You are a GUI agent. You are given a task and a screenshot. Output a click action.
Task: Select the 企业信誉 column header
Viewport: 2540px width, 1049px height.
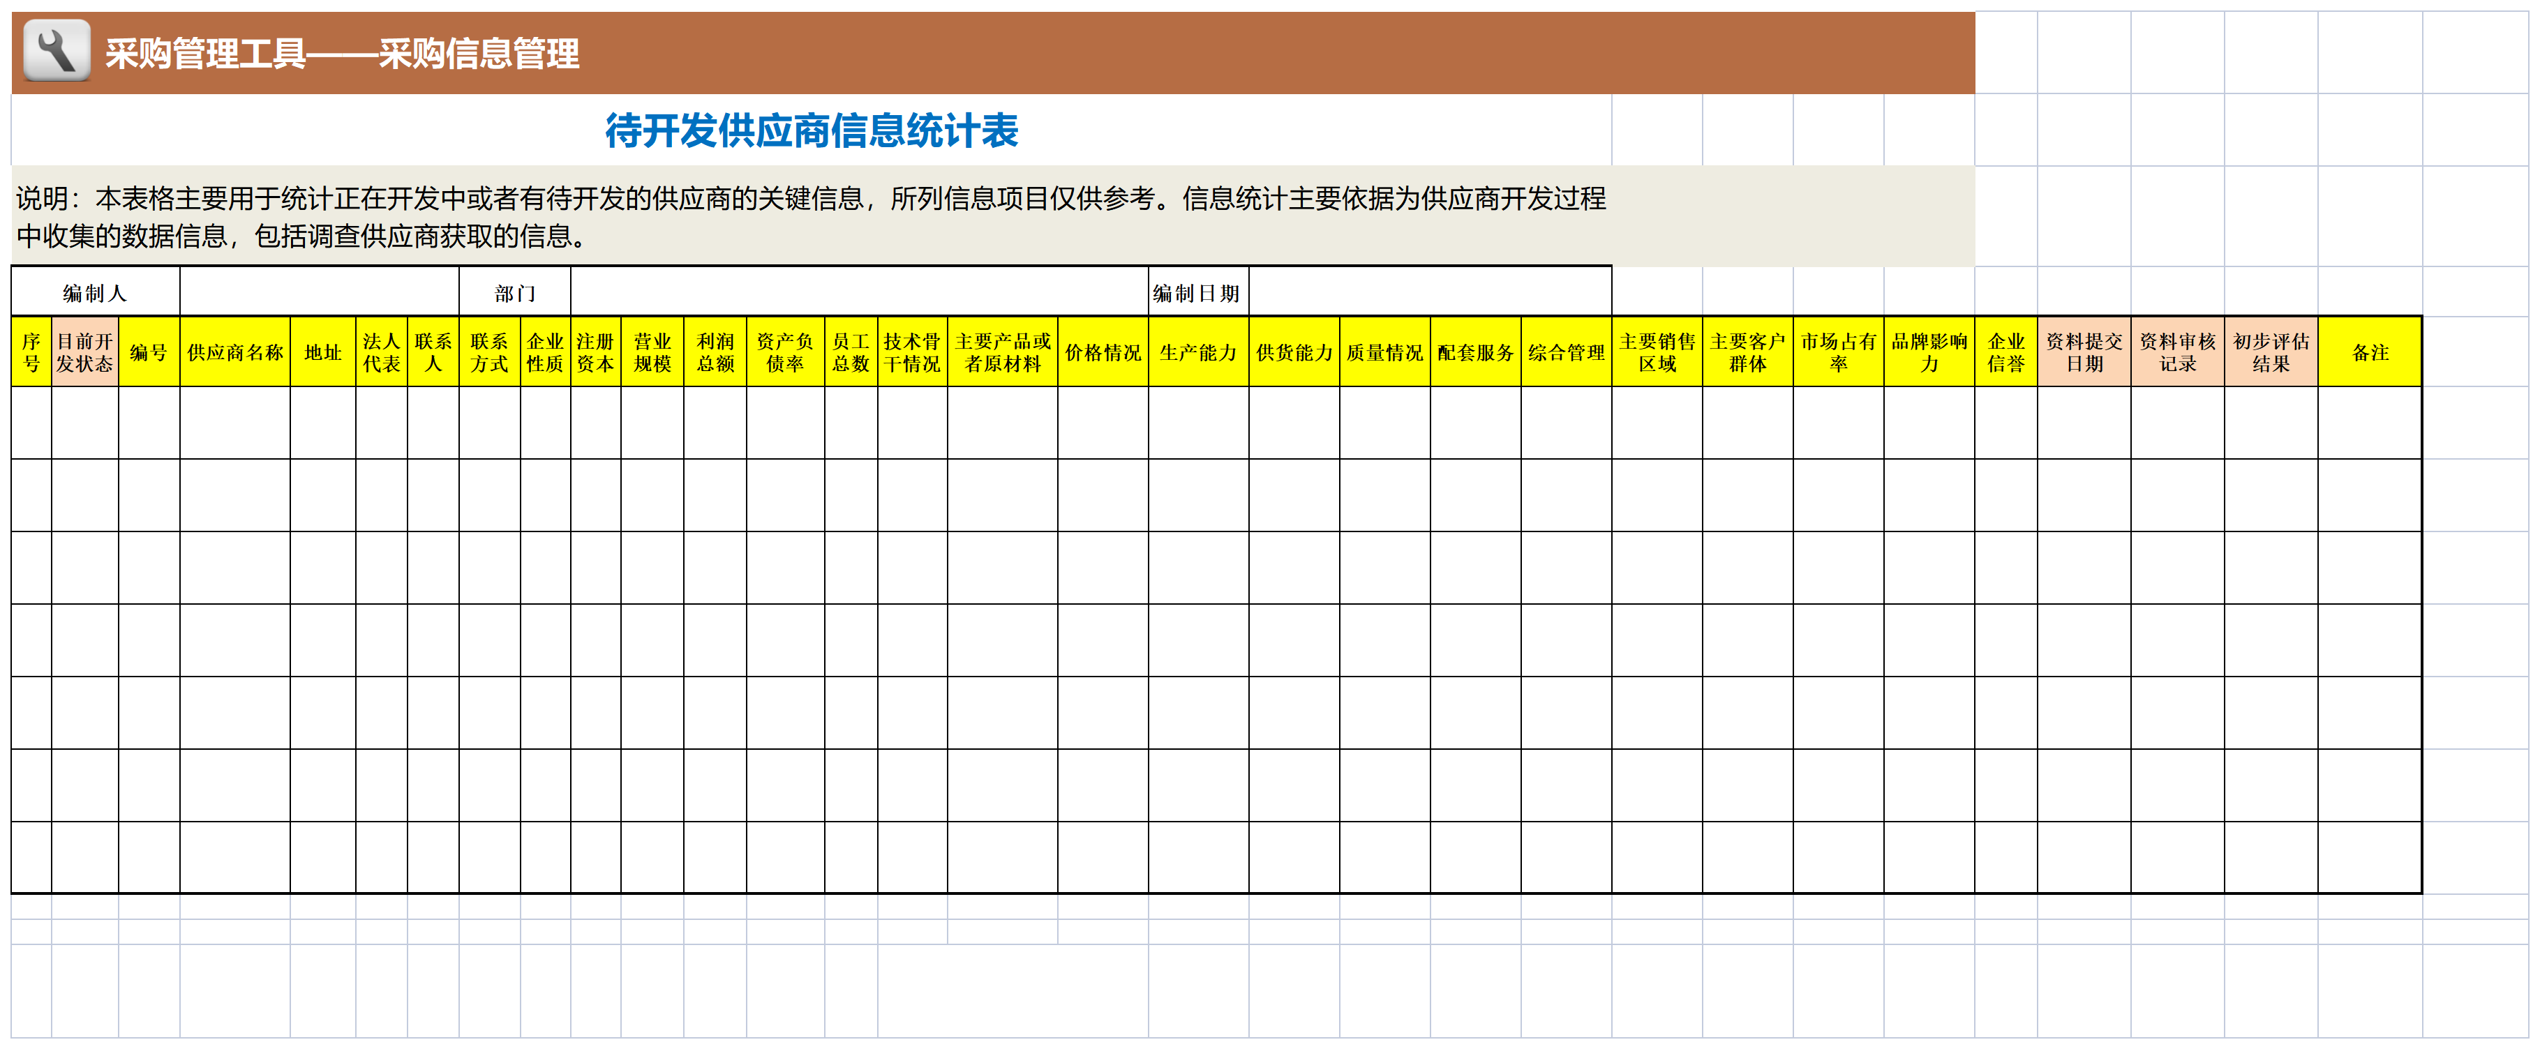pos(2007,352)
